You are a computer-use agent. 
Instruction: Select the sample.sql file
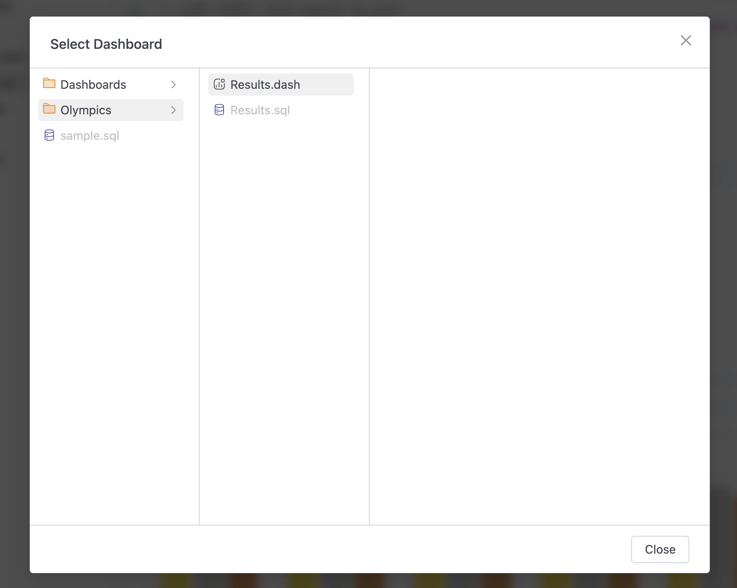click(x=90, y=136)
